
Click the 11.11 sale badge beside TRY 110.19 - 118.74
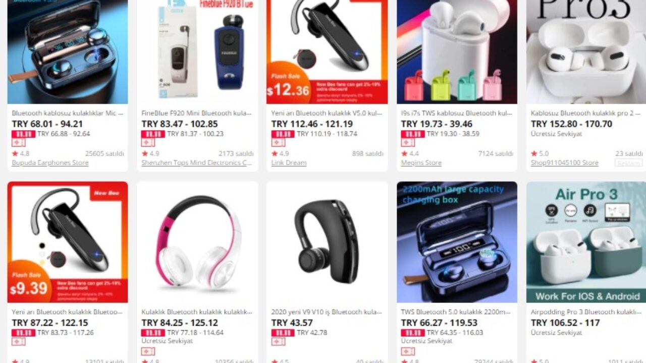283,134
